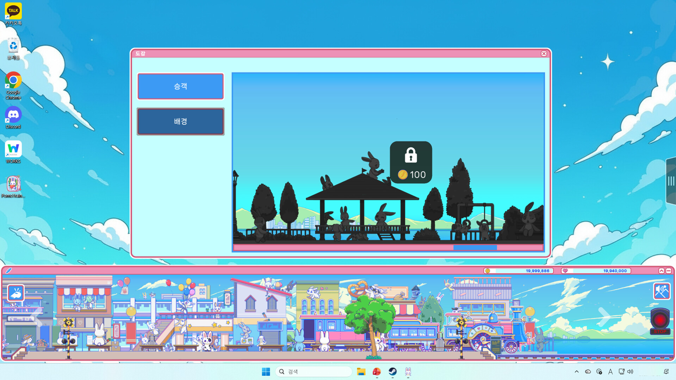Click the horizontal scrollbar under the background preview

coord(475,248)
